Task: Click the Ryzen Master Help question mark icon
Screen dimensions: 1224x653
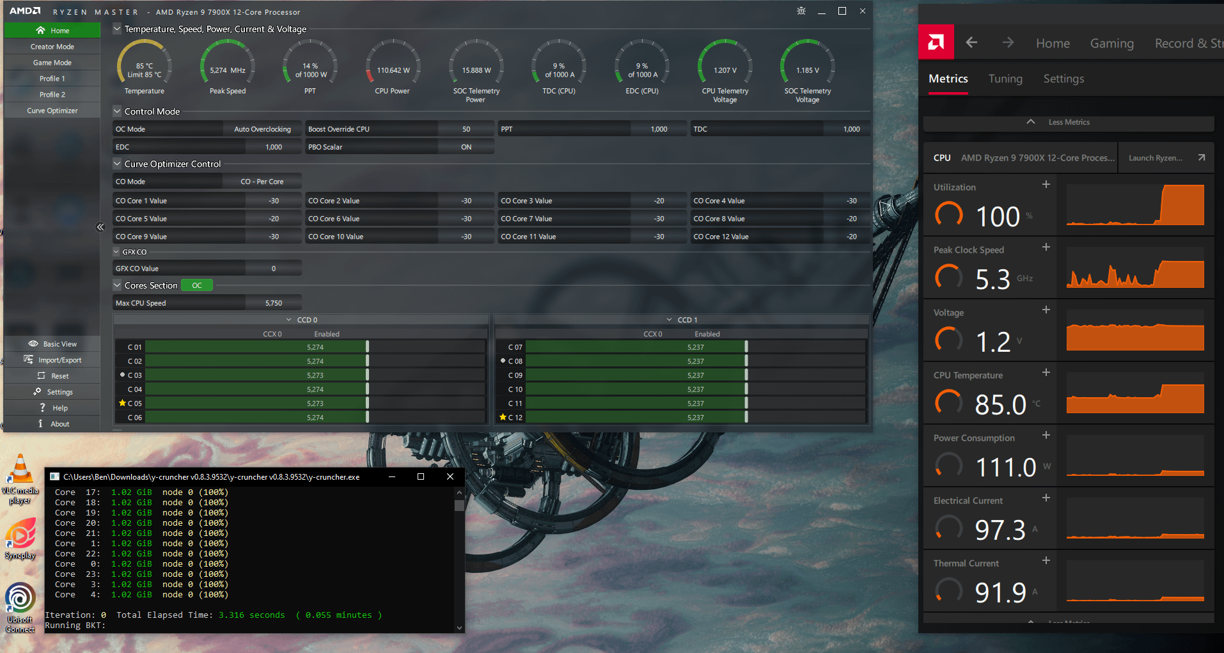Action: tap(42, 407)
